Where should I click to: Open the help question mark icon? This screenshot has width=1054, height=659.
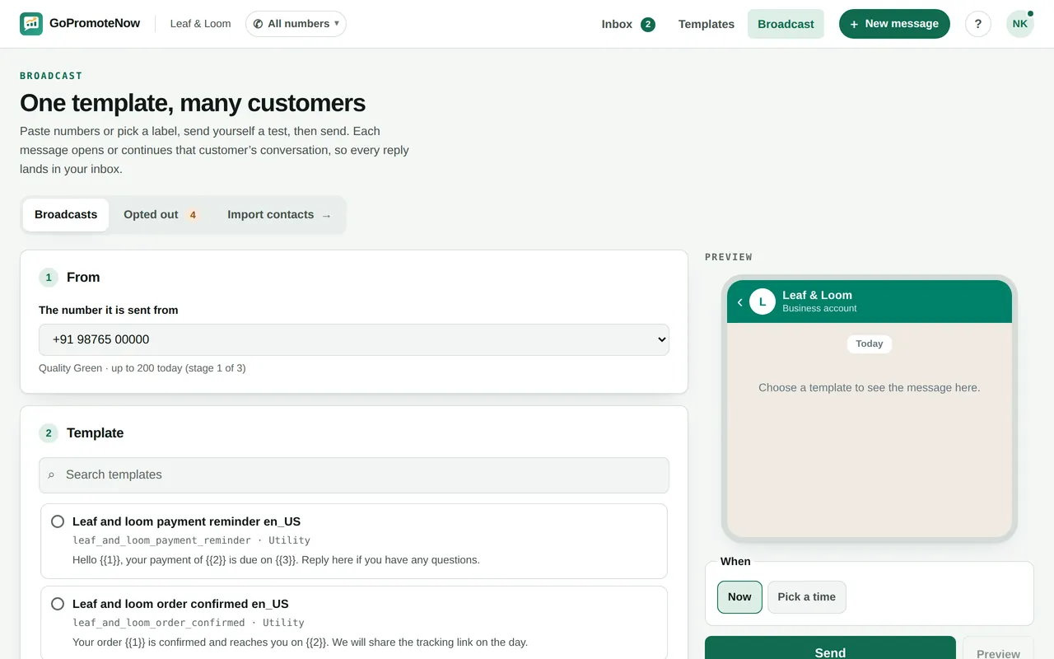click(x=978, y=24)
